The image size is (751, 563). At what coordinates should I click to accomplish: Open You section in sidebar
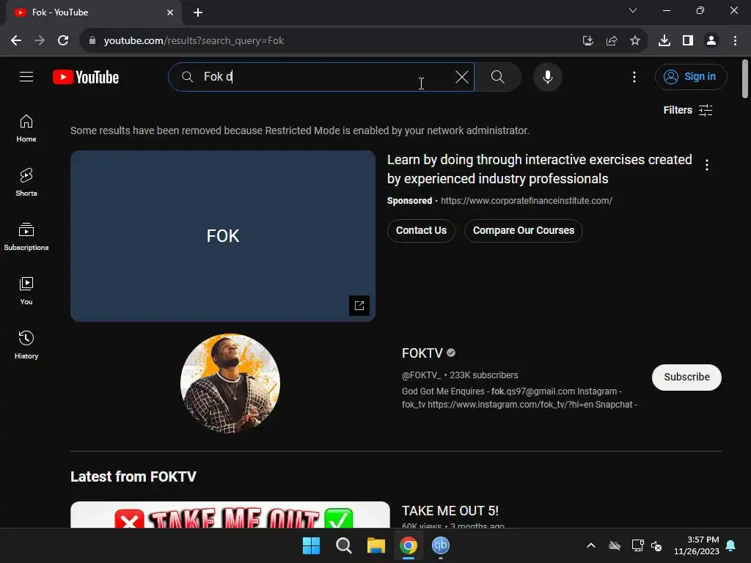pos(26,290)
